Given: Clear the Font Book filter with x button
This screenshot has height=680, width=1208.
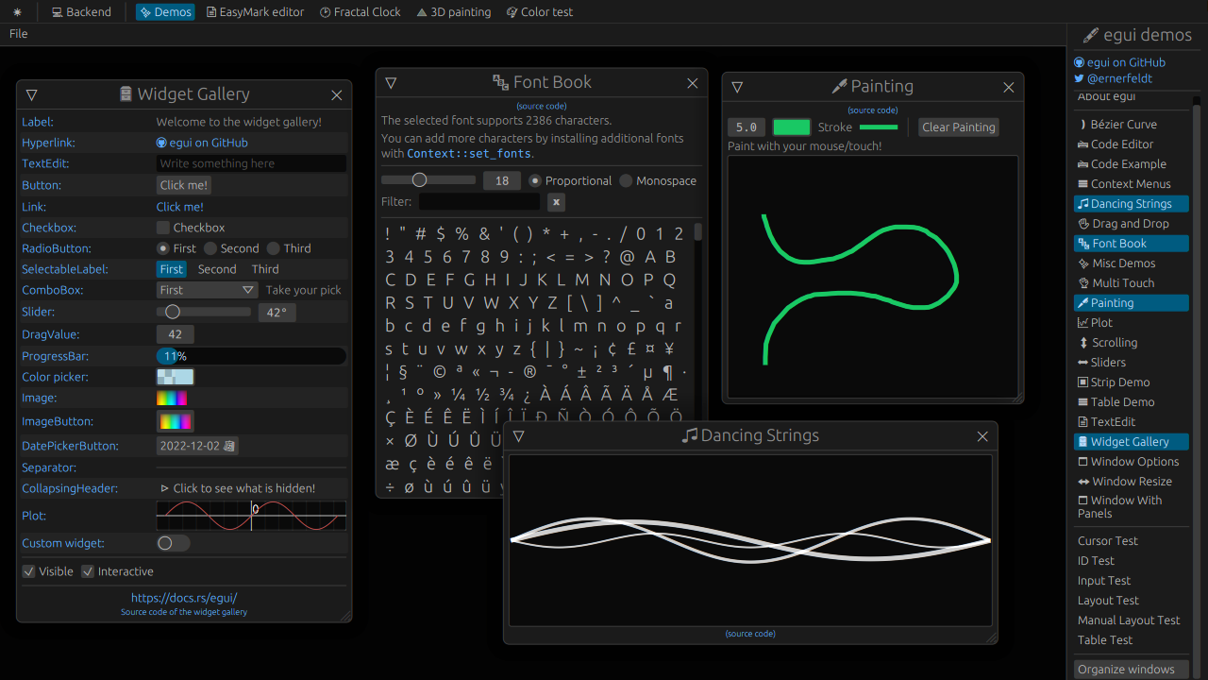Looking at the screenshot, I should [x=556, y=202].
